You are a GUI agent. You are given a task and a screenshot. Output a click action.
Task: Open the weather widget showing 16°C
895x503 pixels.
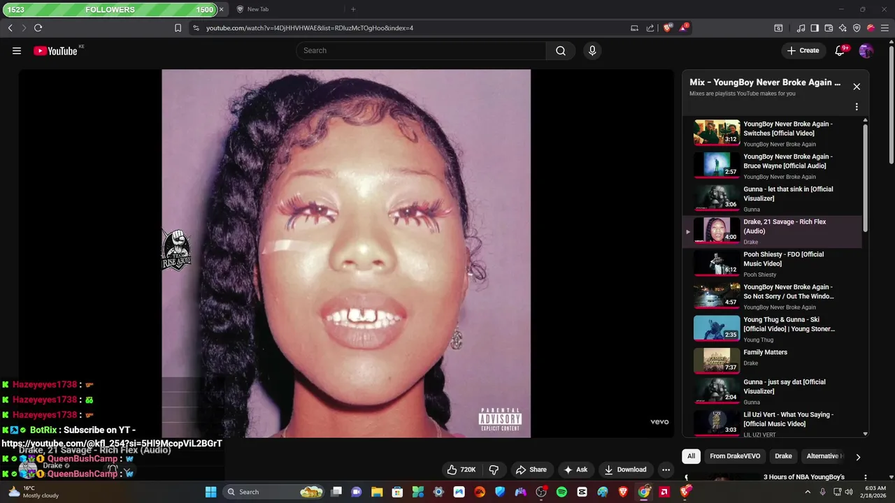click(34, 492)
